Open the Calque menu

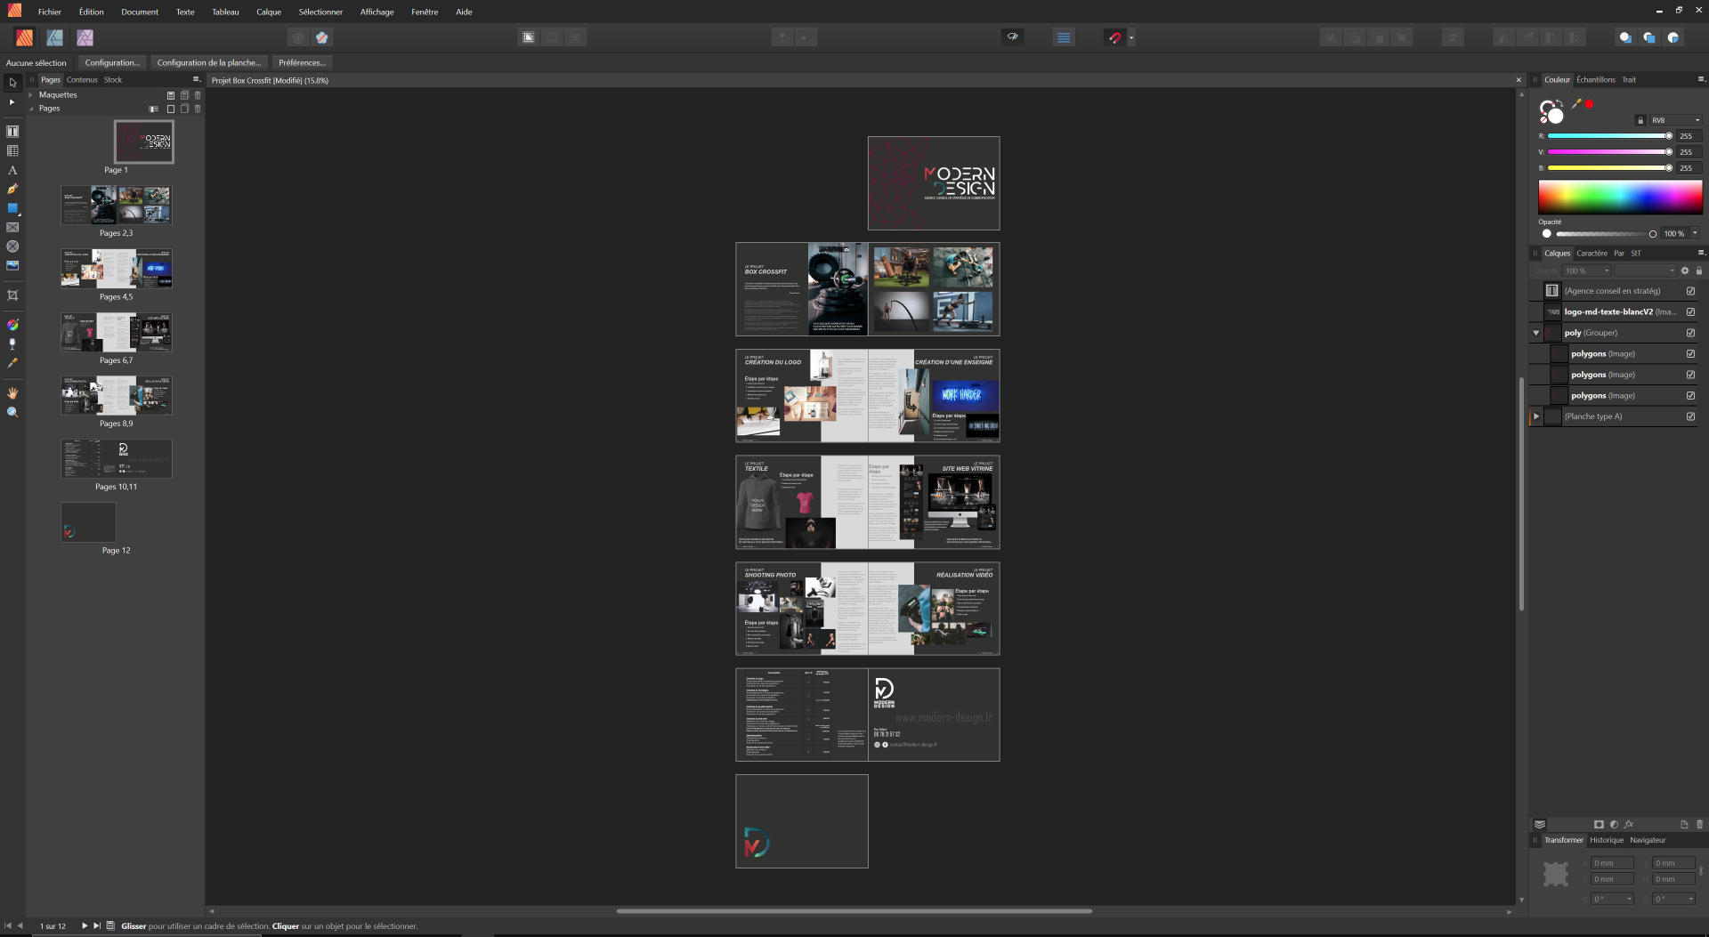[268, 12]
